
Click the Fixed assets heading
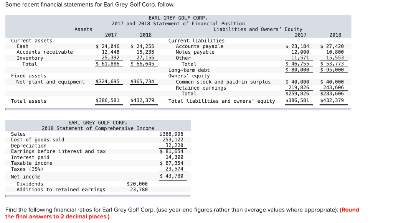point(28,76)
